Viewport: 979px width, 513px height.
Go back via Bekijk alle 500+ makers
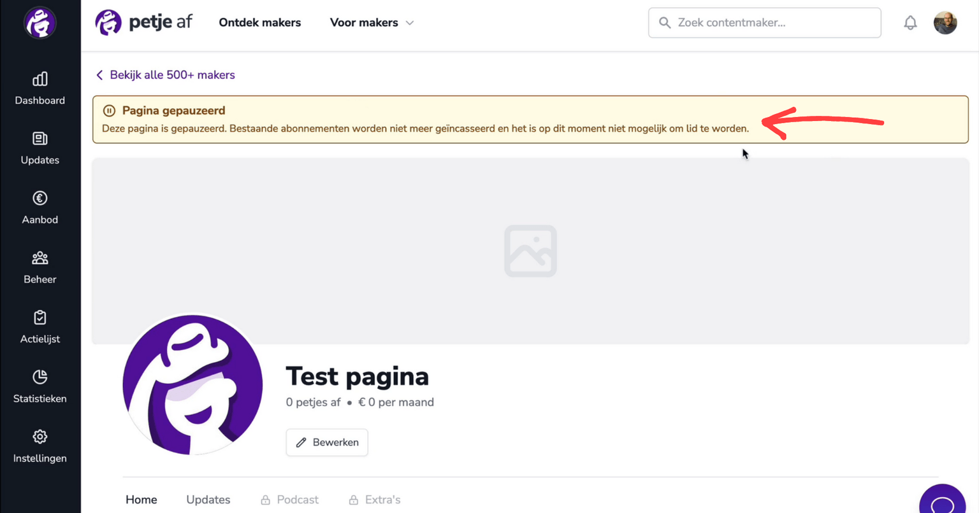[x=165, y=75]
